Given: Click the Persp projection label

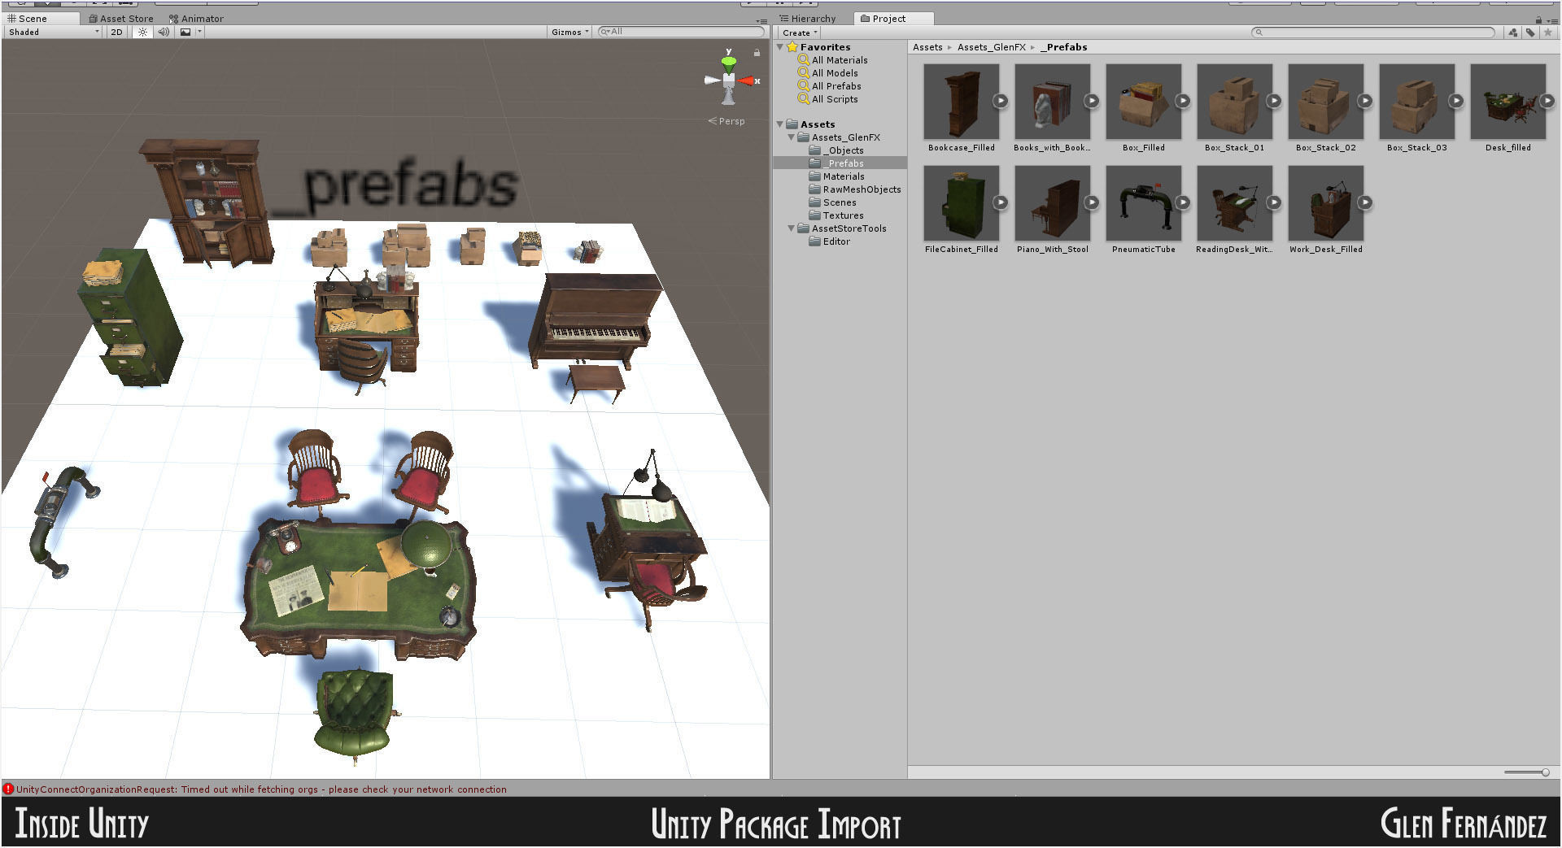Looking at the screenshot, I should pyautogui.click(x=726, y=121).
